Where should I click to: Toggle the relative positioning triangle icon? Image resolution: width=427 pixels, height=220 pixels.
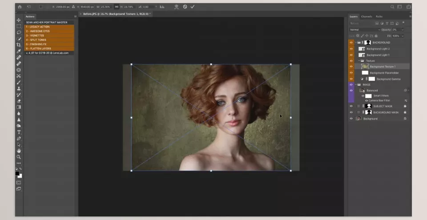click(x=73, y=7)
